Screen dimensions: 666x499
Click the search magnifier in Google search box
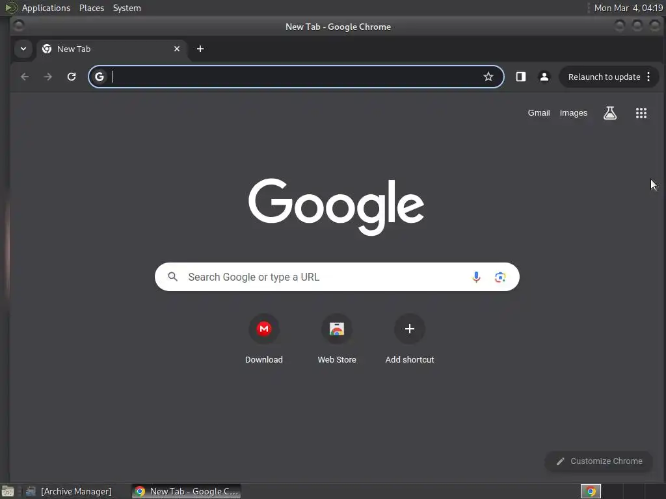[x=172, y=277]
